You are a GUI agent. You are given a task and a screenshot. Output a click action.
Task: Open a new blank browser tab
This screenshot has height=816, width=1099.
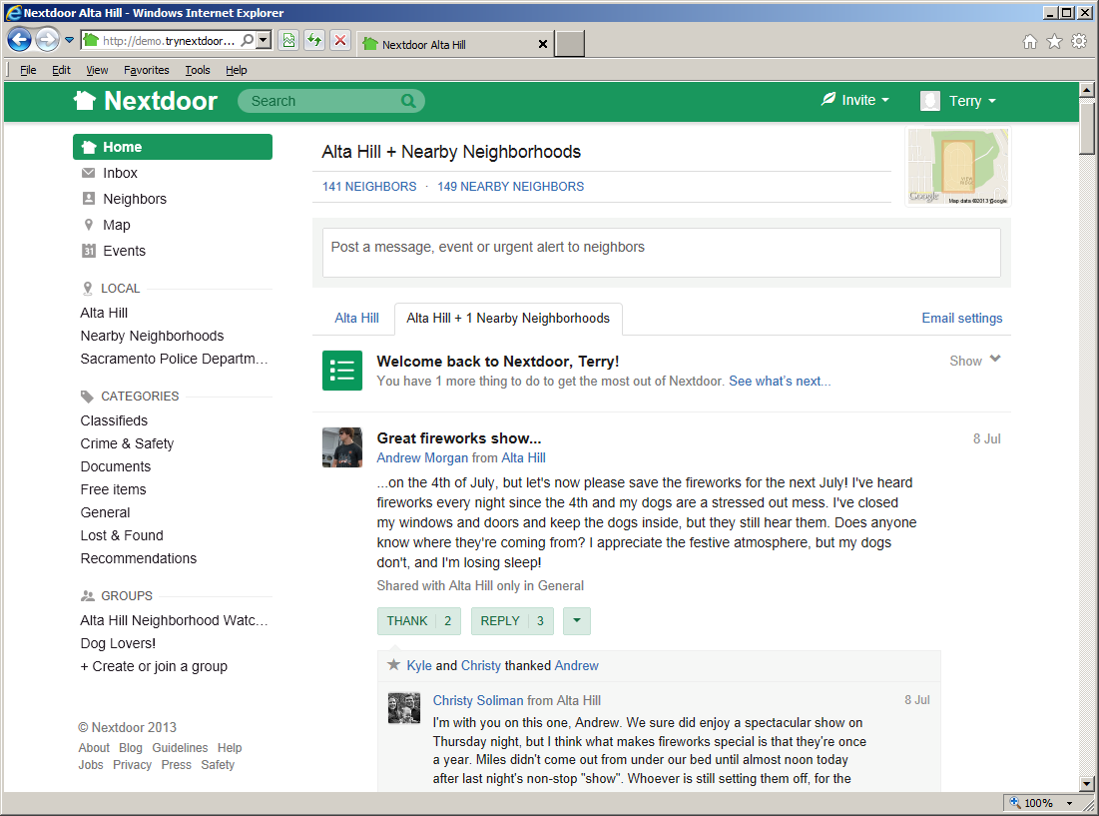point(570,44)
